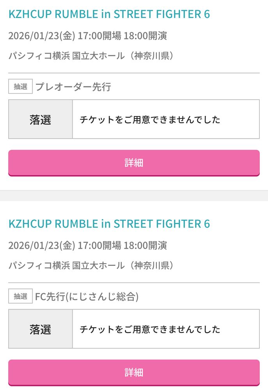Click パシフィコ横浜 venue text in first listing

(x=39, y=56)
